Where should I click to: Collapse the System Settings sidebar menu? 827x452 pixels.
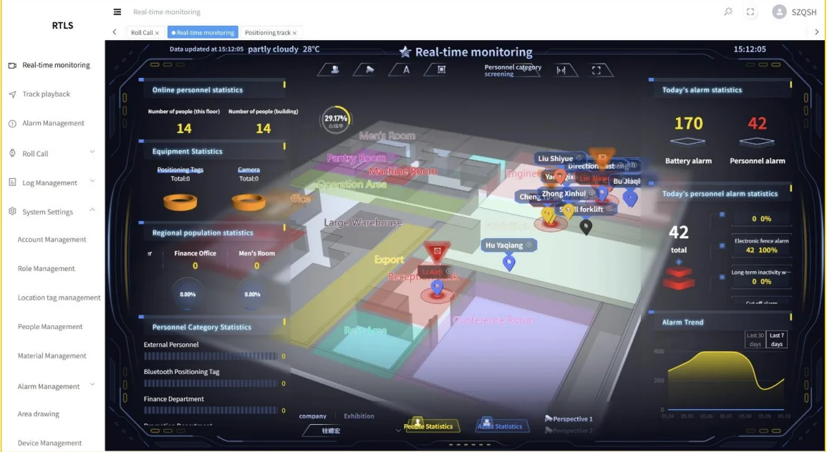point(92,210)
